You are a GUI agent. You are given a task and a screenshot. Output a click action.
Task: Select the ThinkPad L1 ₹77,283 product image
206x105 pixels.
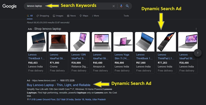[166, 42]
